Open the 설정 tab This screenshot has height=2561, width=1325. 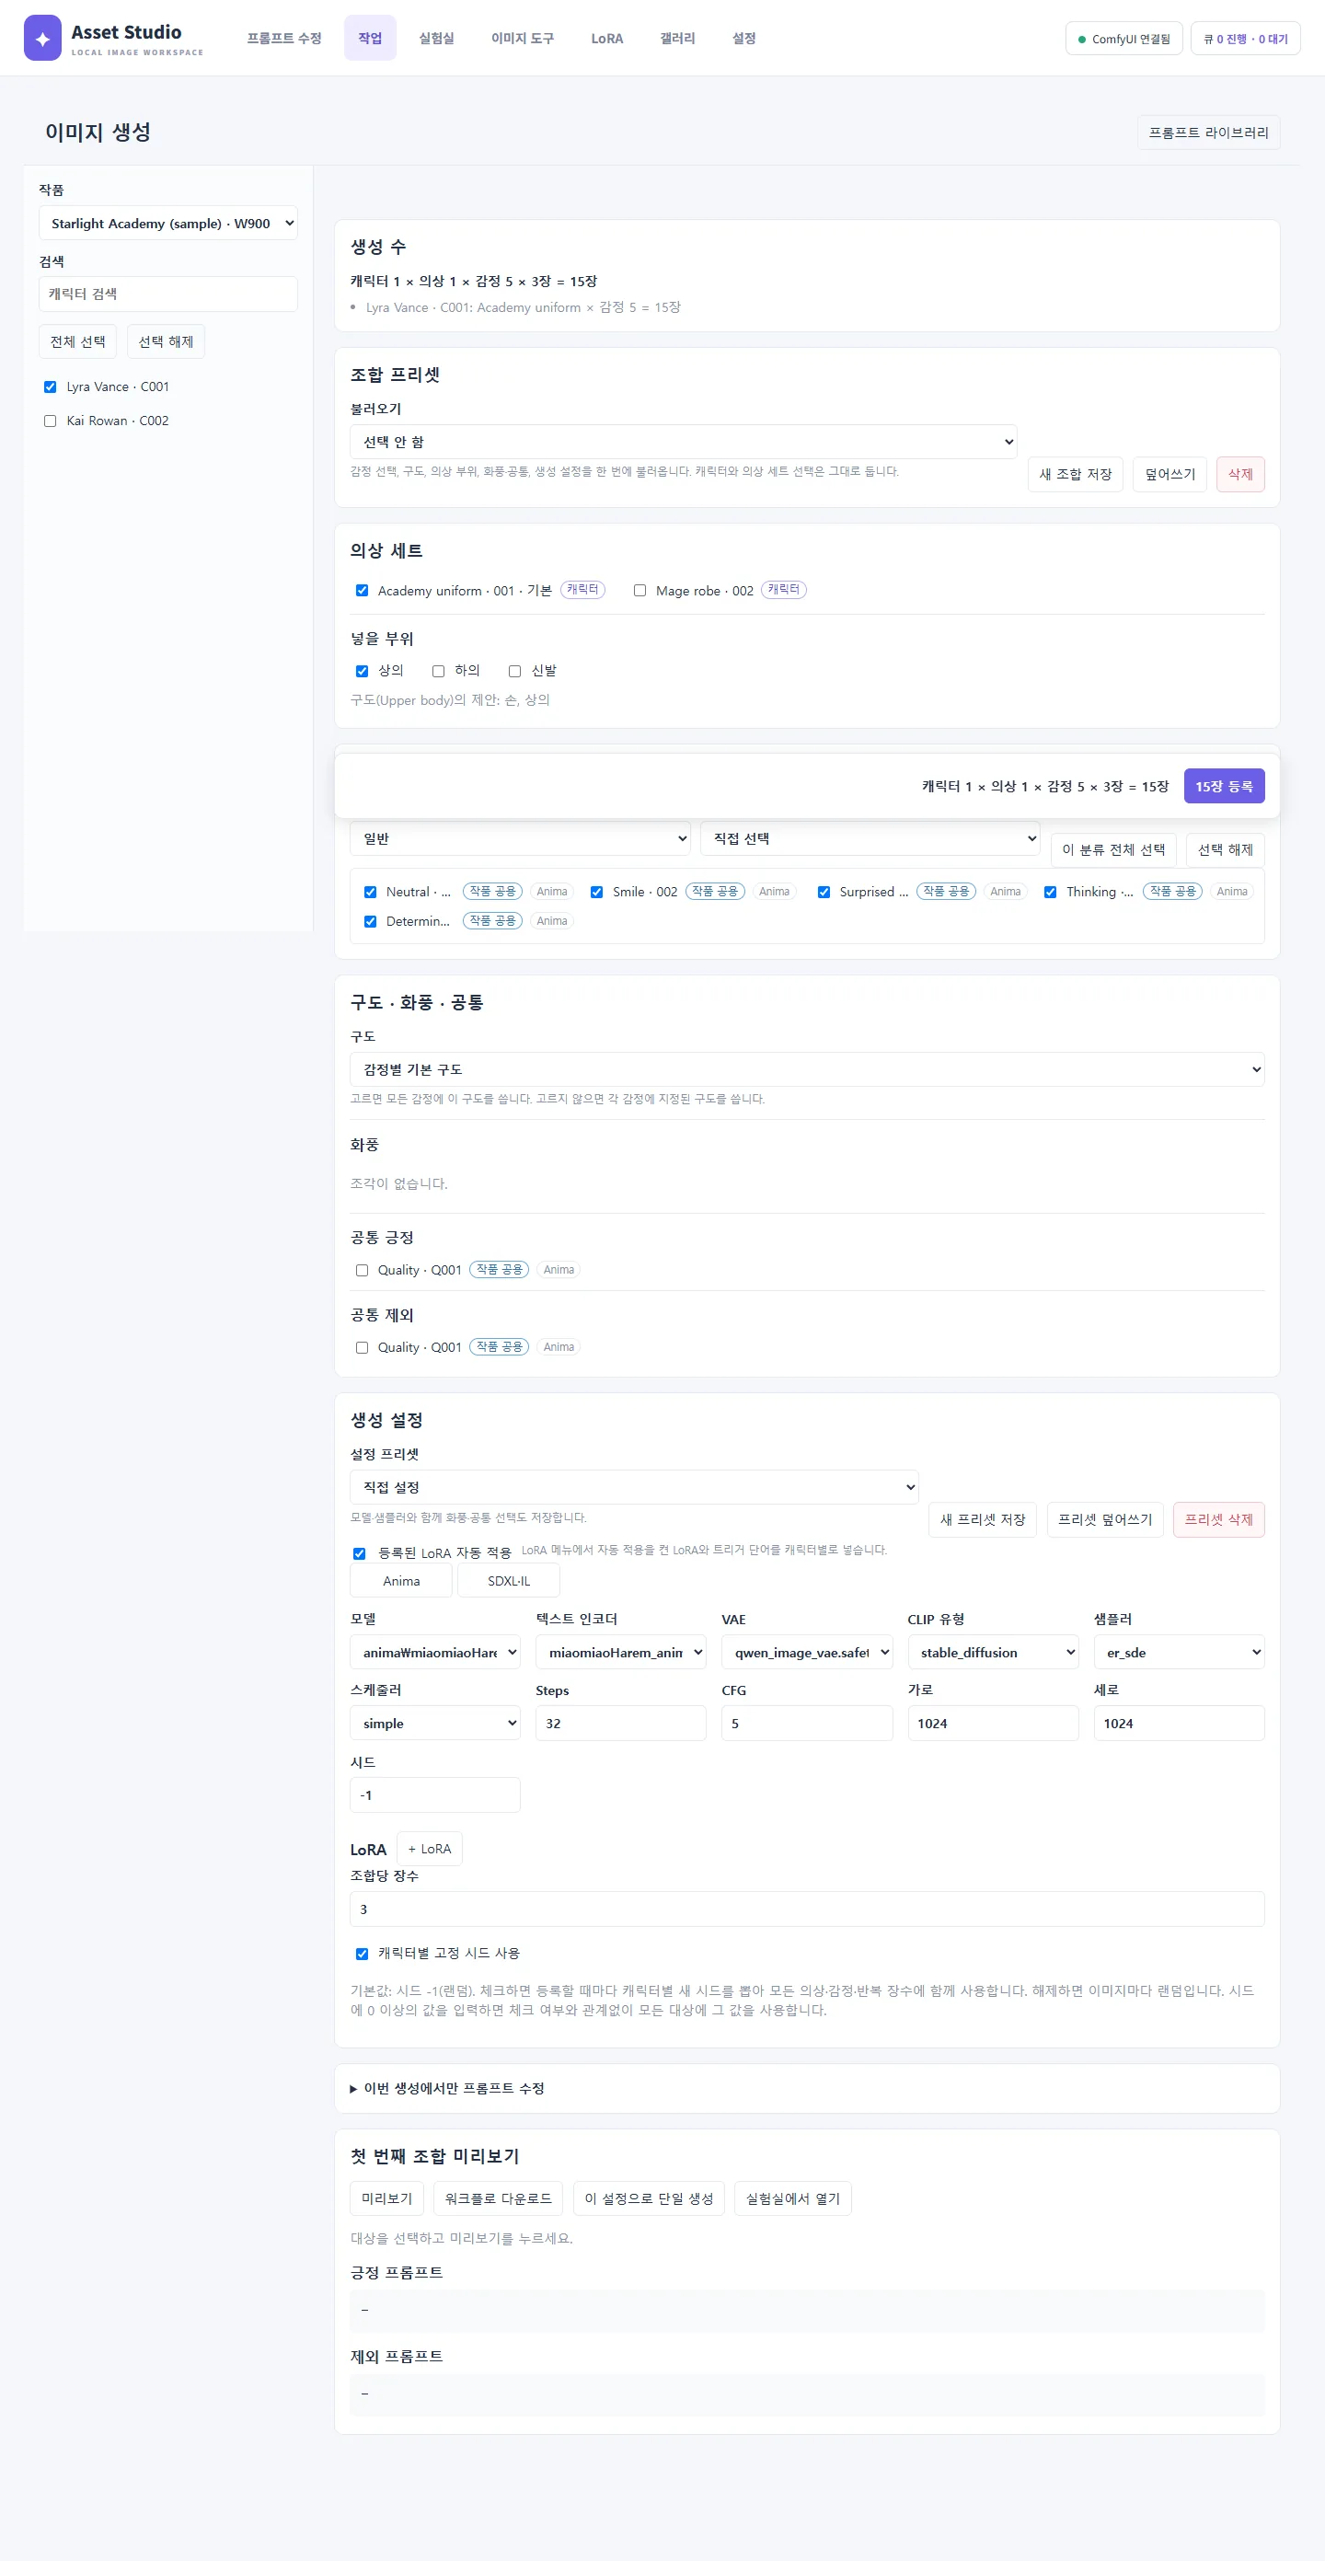[x=744, y=38]
